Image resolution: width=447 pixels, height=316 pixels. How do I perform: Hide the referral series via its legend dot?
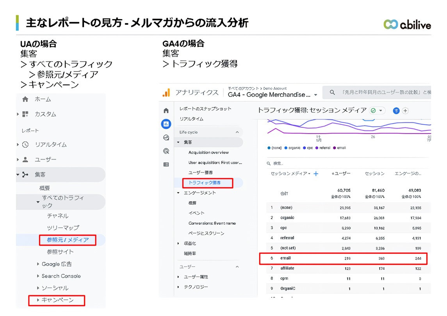(x=317, y=148)
